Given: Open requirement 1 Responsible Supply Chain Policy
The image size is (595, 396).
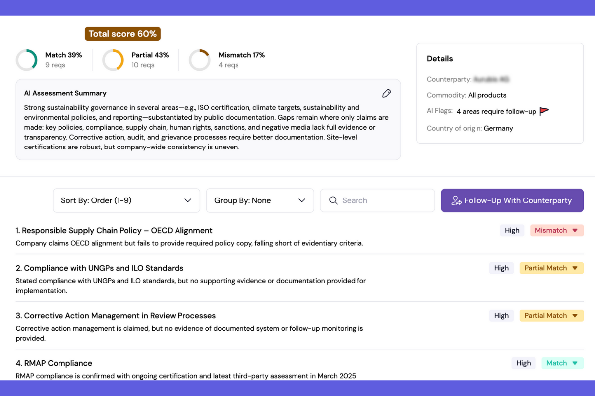Looking at the screenshot, I should [114, 230].
